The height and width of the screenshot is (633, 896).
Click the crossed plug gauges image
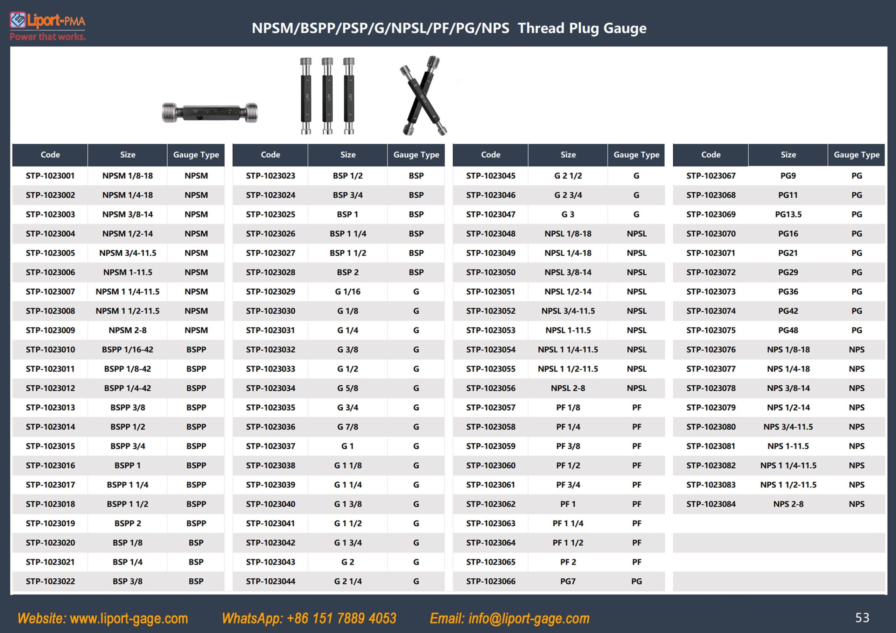point(423,95)
